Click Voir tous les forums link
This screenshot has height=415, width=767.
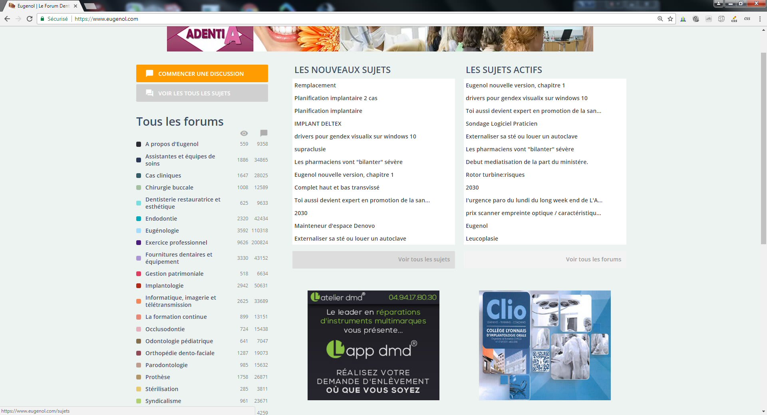click(x=593, y=259)
